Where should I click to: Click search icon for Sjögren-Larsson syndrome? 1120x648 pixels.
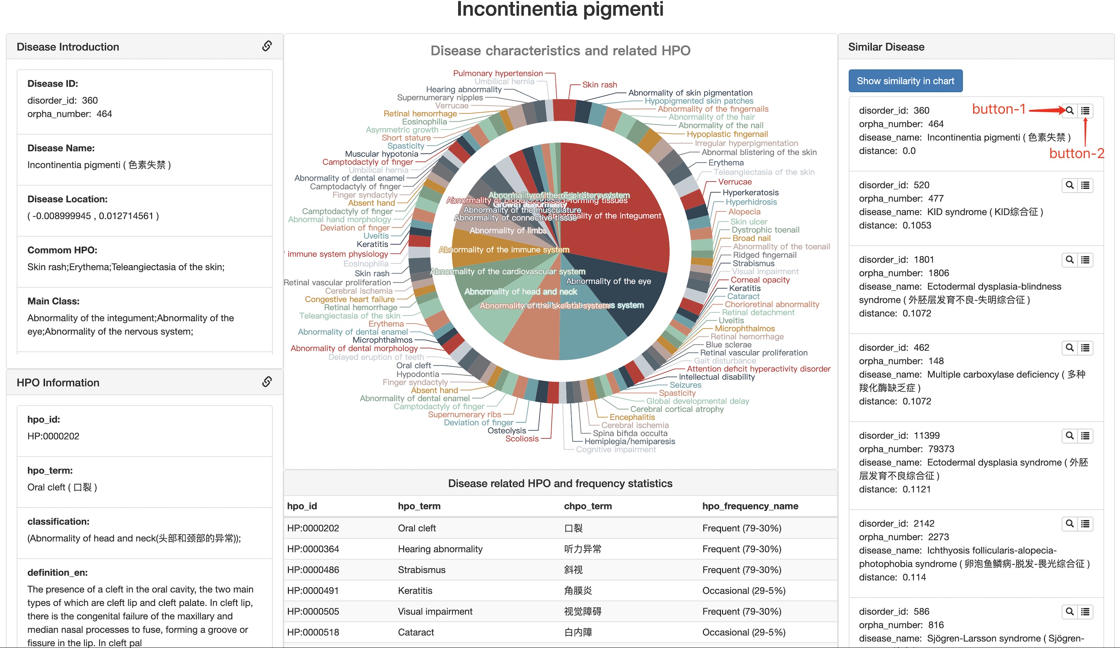coord(1070,611)
